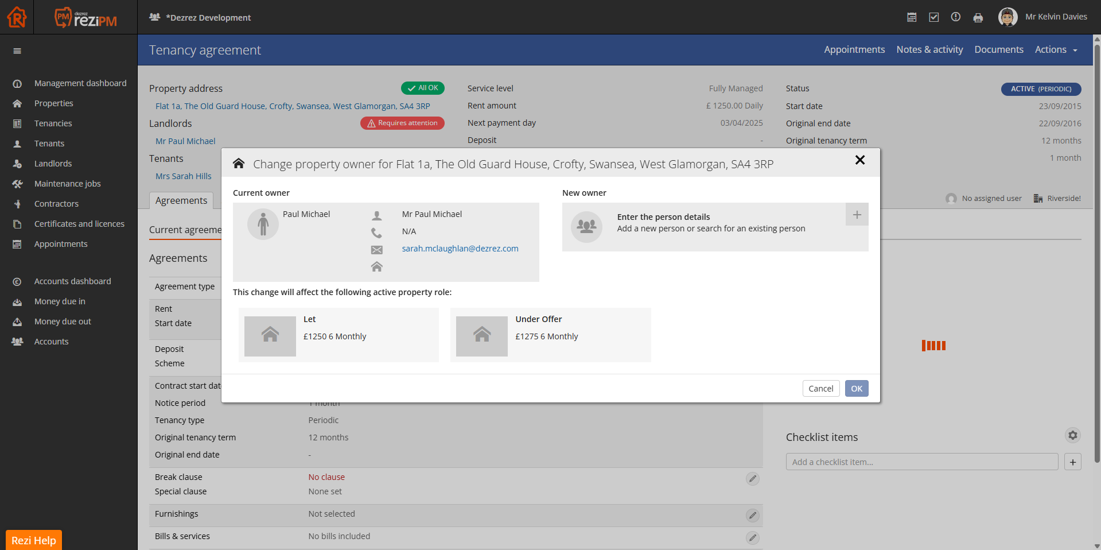This screenshot has height=550, width=1101.
Task: Click the reziPM brand logo
Action: coord(85,17)
